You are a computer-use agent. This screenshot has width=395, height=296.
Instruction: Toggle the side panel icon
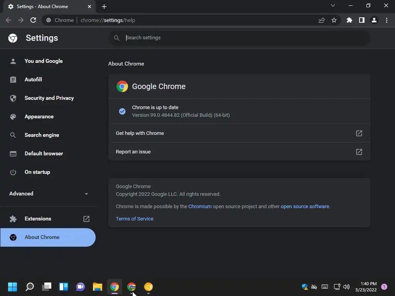[362, 20]
